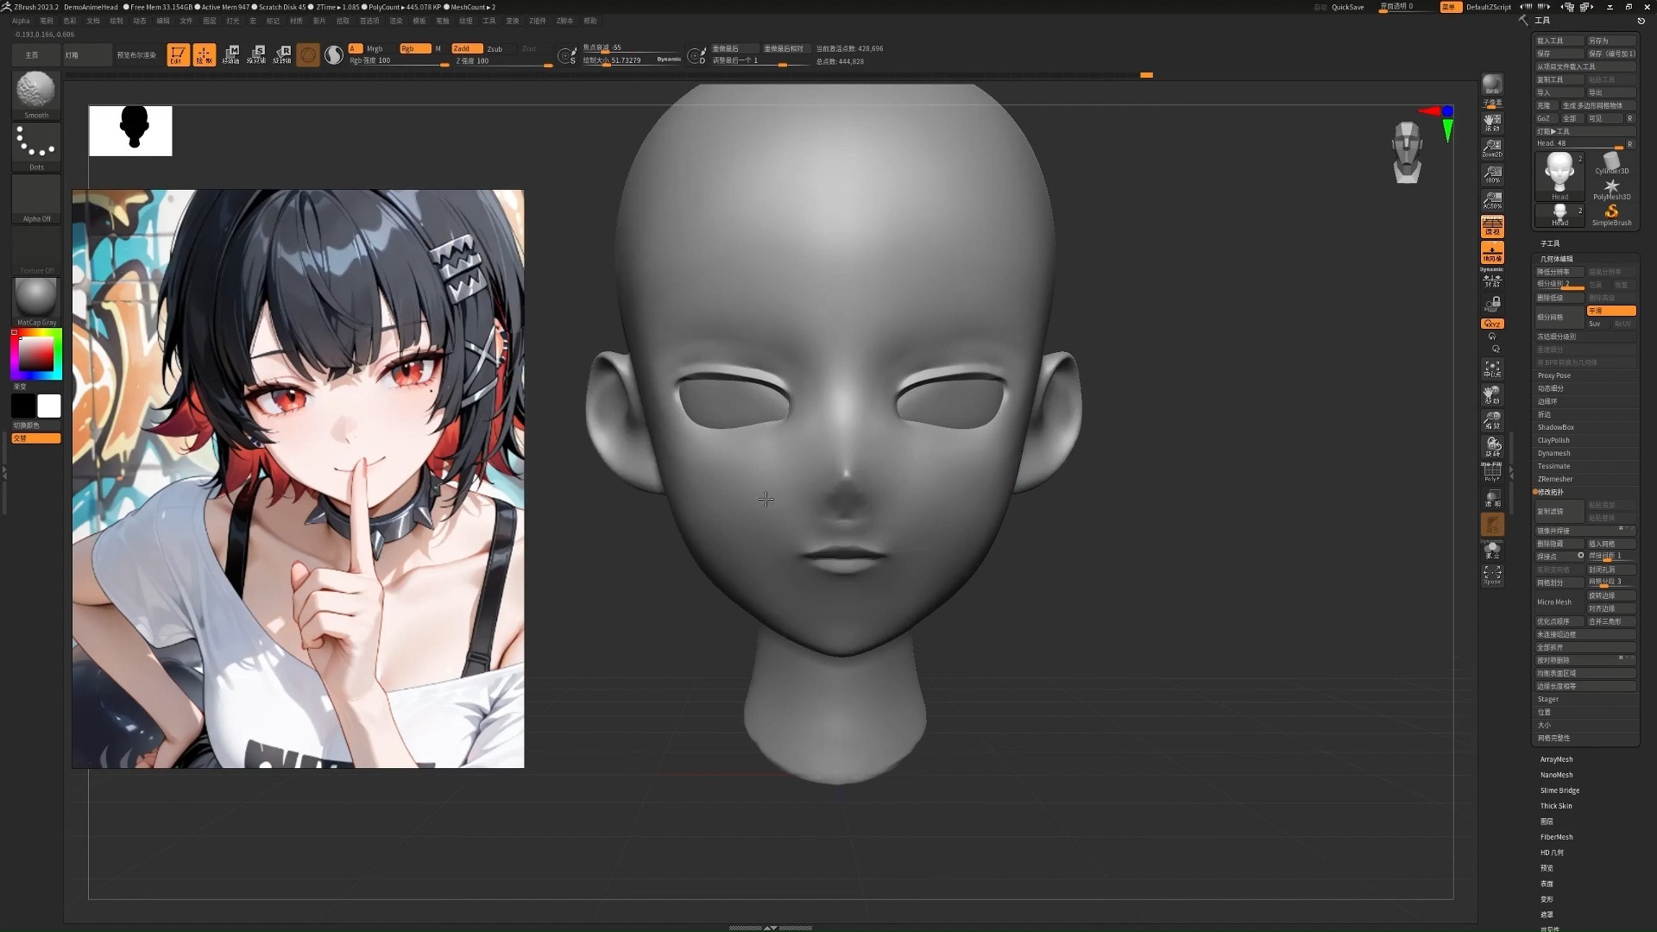Select the secondary black color swatch
This screenshot has width=1657, height=932.
(23, 406)
